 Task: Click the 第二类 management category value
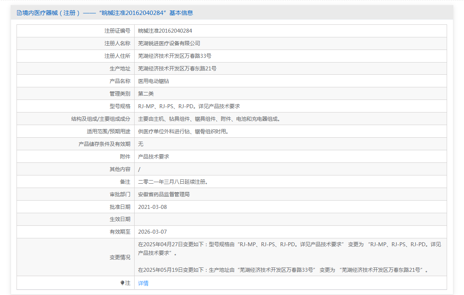tap(146, 94)
